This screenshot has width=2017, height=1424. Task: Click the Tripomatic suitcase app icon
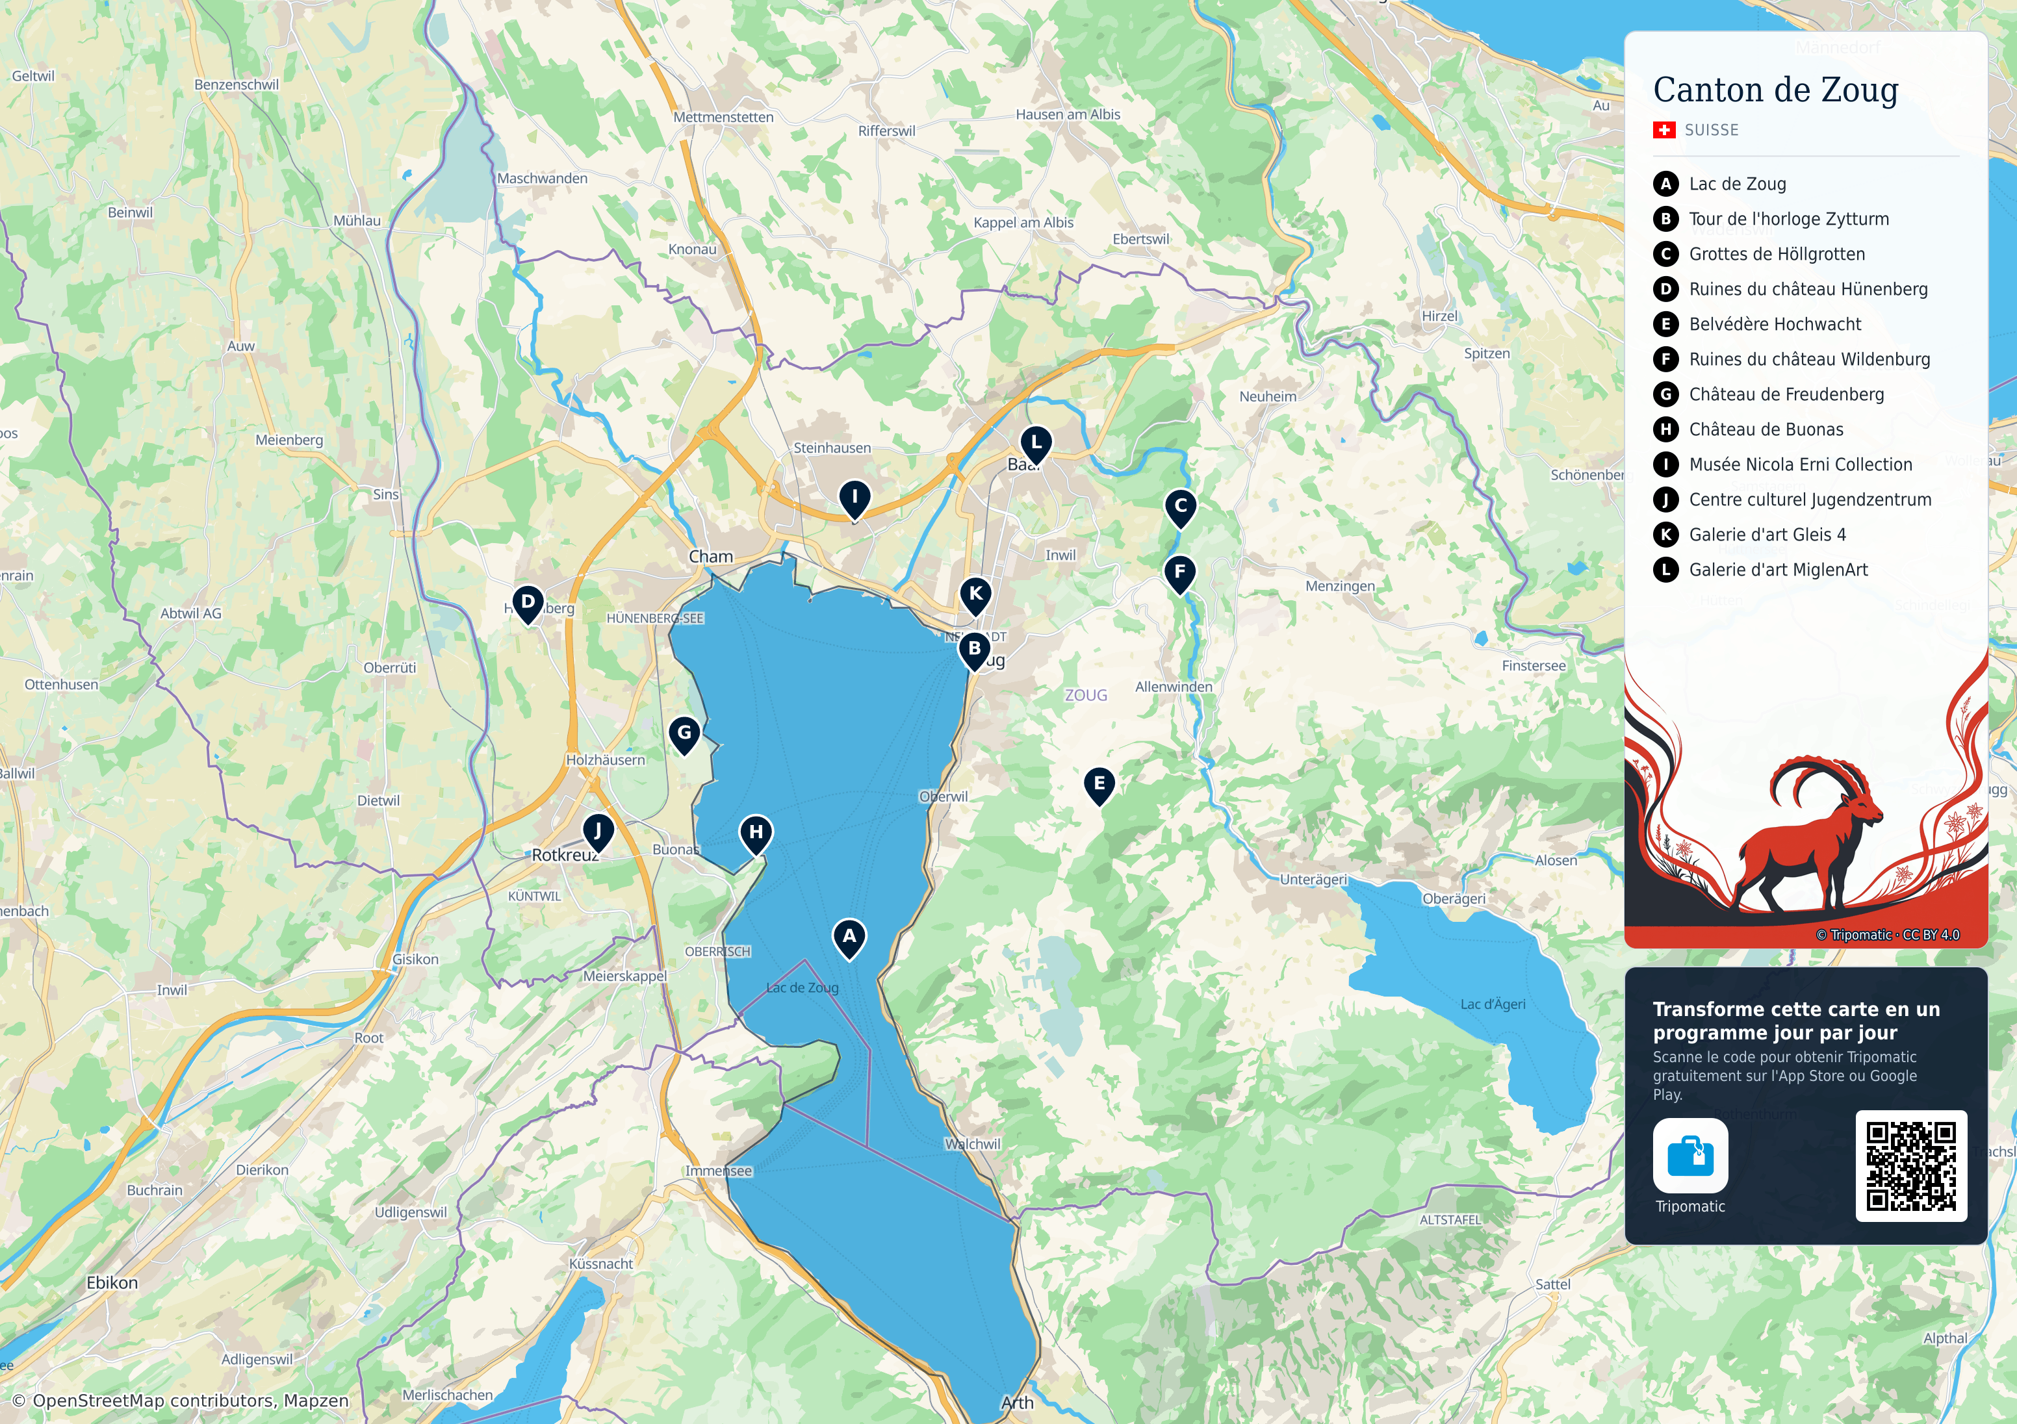(x=1690, y=1155)
